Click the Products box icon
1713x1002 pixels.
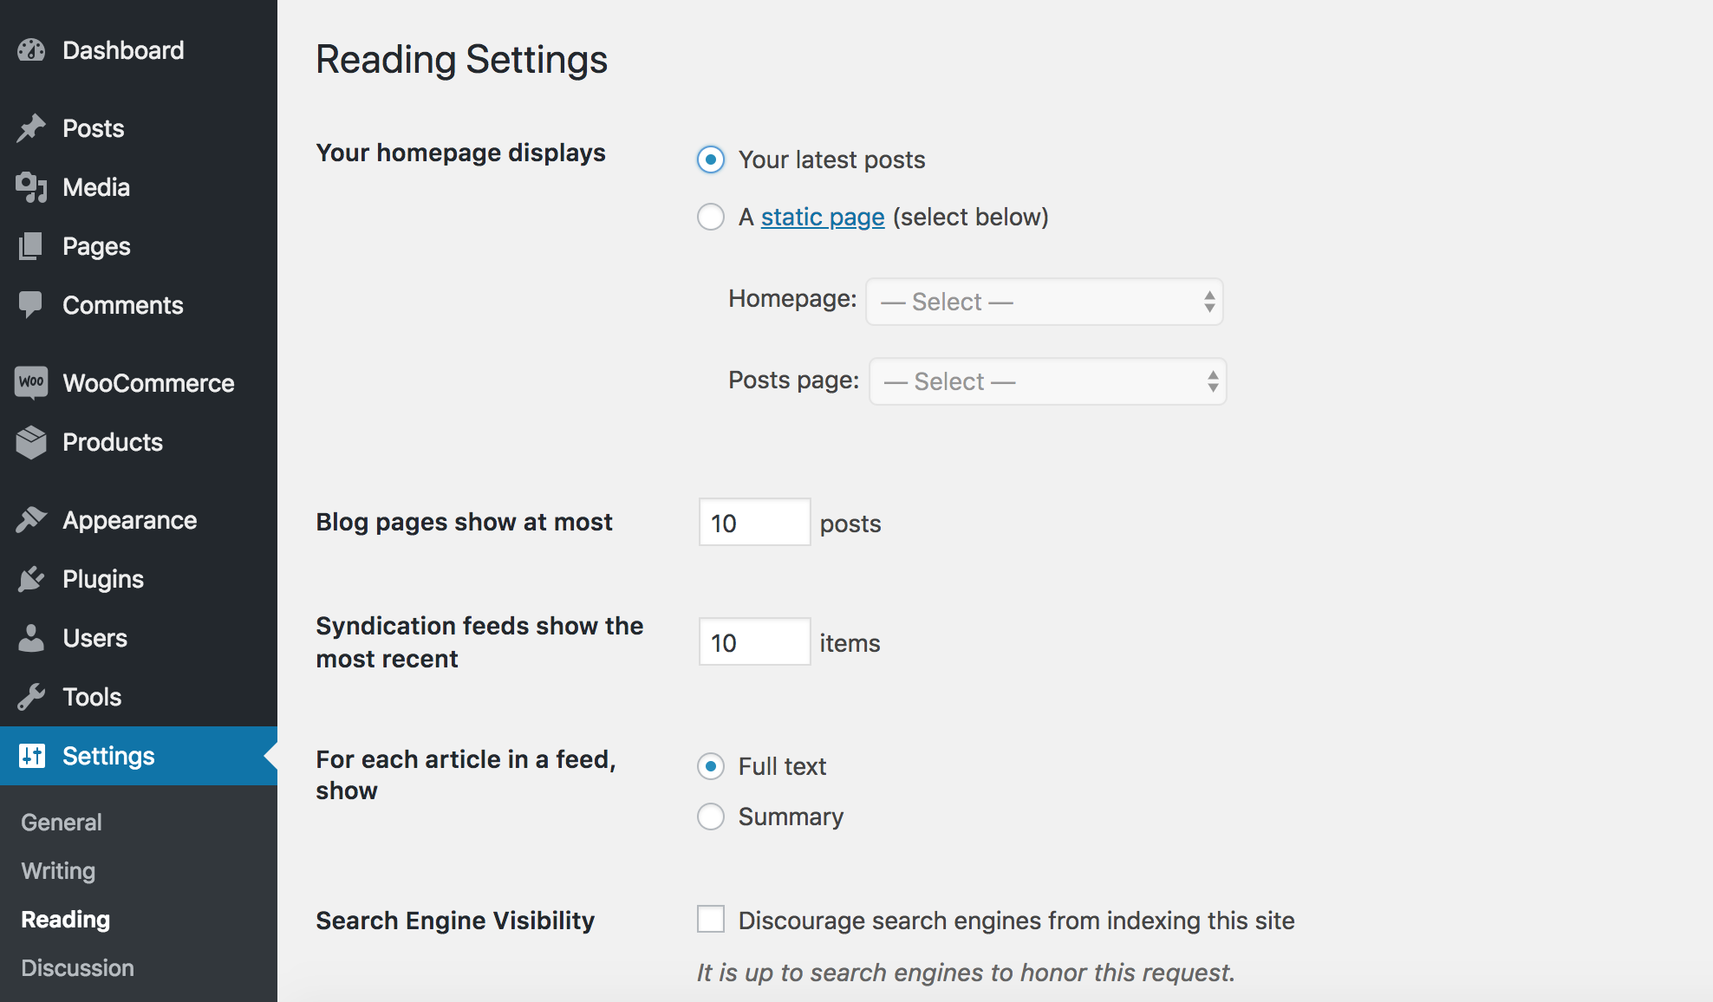coord(31,442)
